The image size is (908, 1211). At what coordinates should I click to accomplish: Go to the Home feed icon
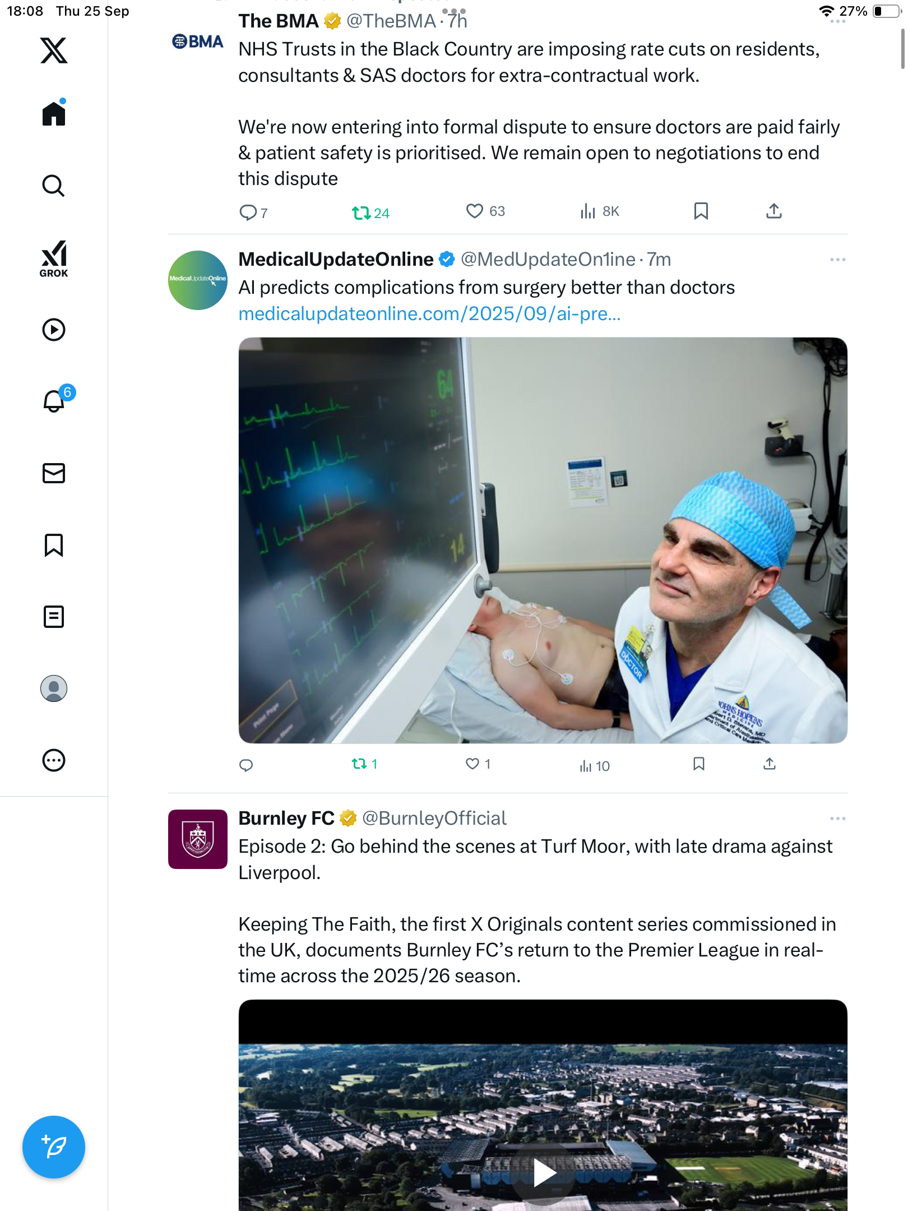coord(54,114)
